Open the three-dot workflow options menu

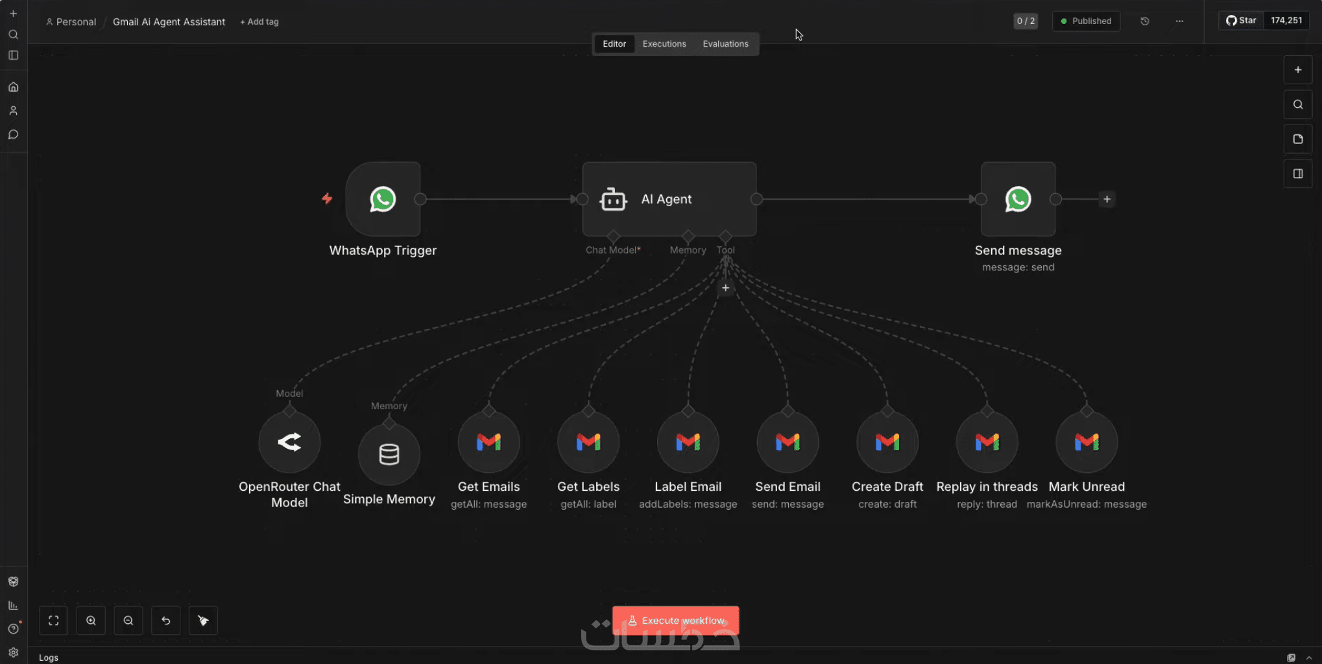click(x=1179, y=21)
